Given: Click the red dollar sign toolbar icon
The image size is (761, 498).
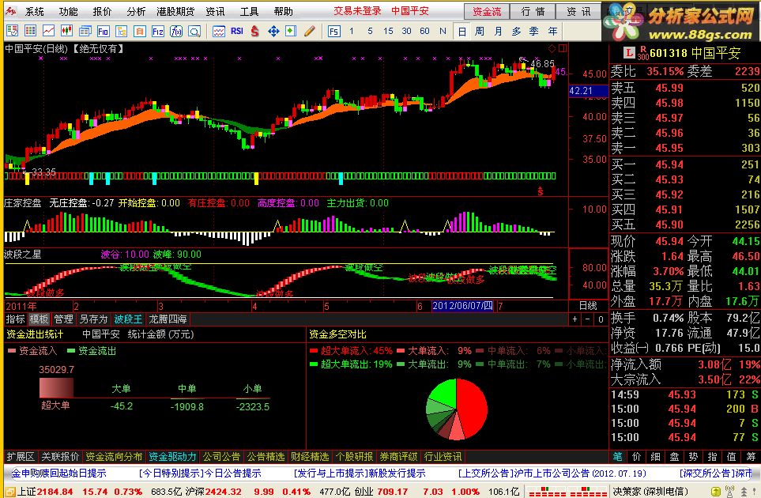Looking at the screenshot, I should pyautogui.click(x=254, y=31).
